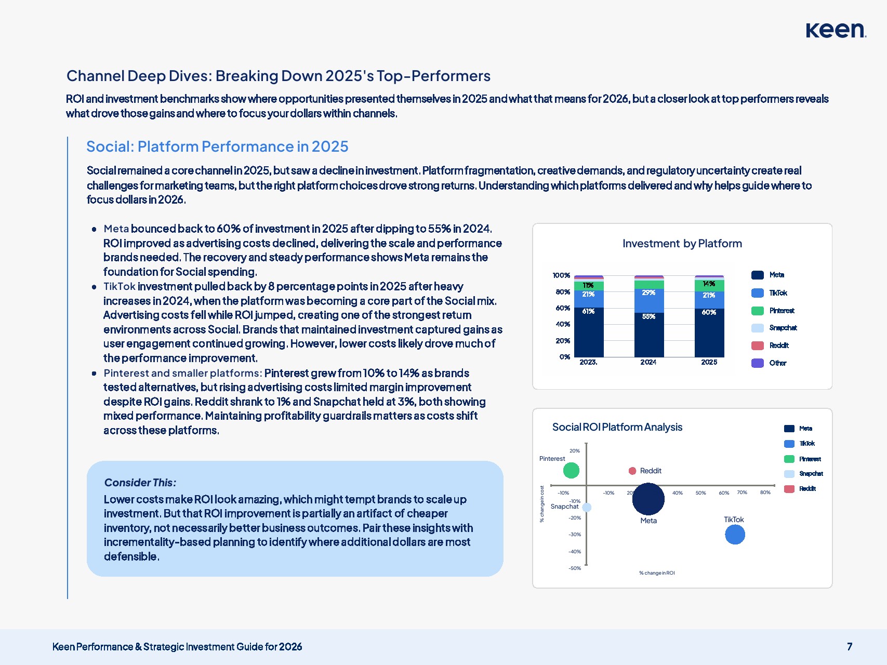Click page number 7 in the footer
The height and width of the screenshot is (665, 887).
850,647
